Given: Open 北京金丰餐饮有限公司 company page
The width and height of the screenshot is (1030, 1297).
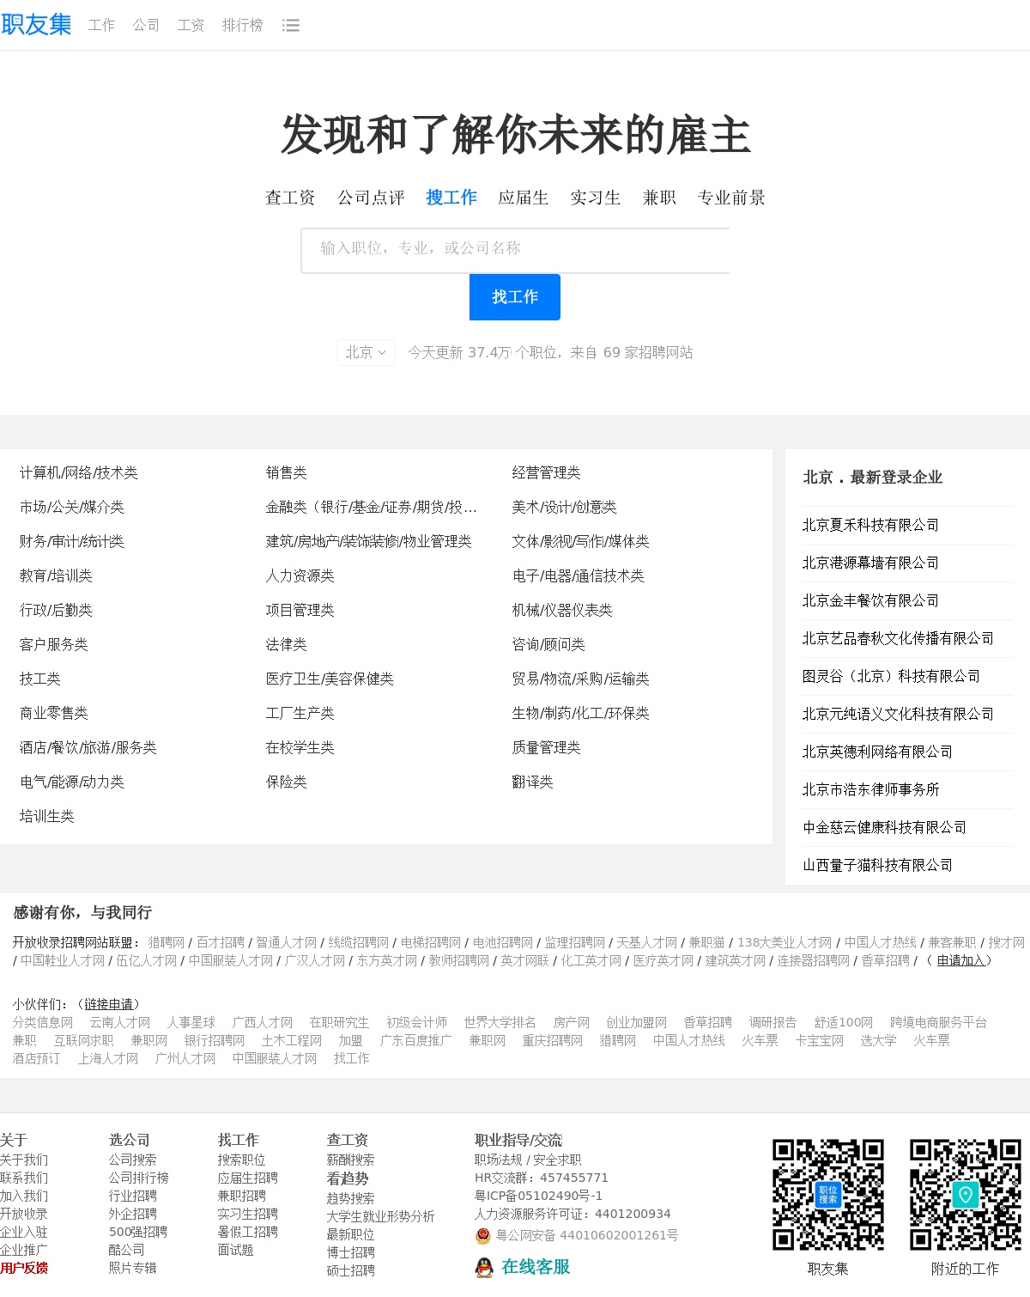Looking at the screenshot, I should pos(871,600).
